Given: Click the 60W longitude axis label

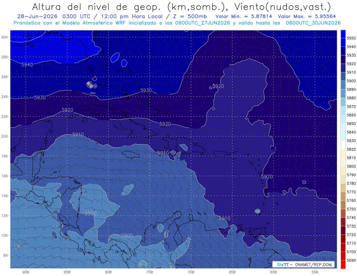Looking at the screenshot, I should coord(274,272).
